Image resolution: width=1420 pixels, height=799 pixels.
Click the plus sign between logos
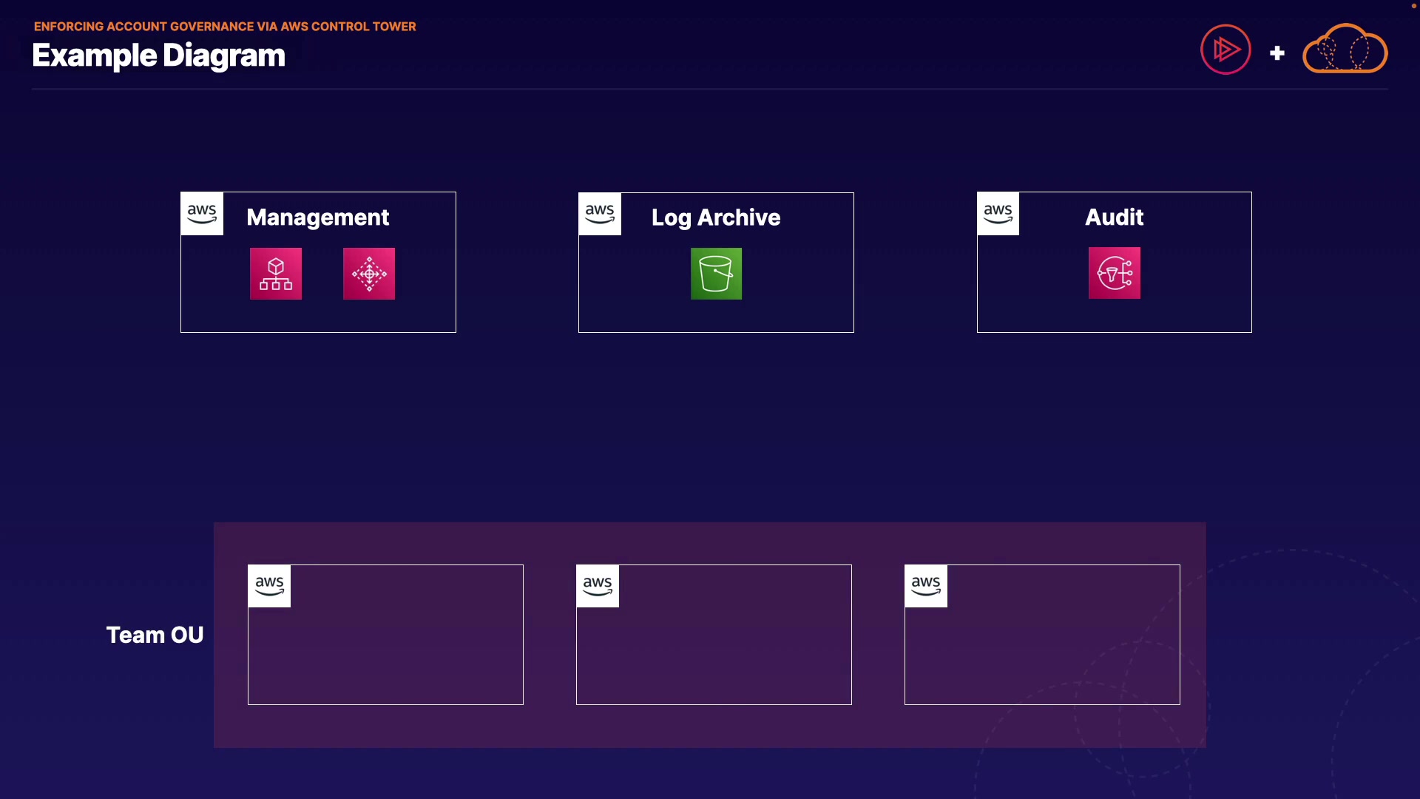(1277, 53)
